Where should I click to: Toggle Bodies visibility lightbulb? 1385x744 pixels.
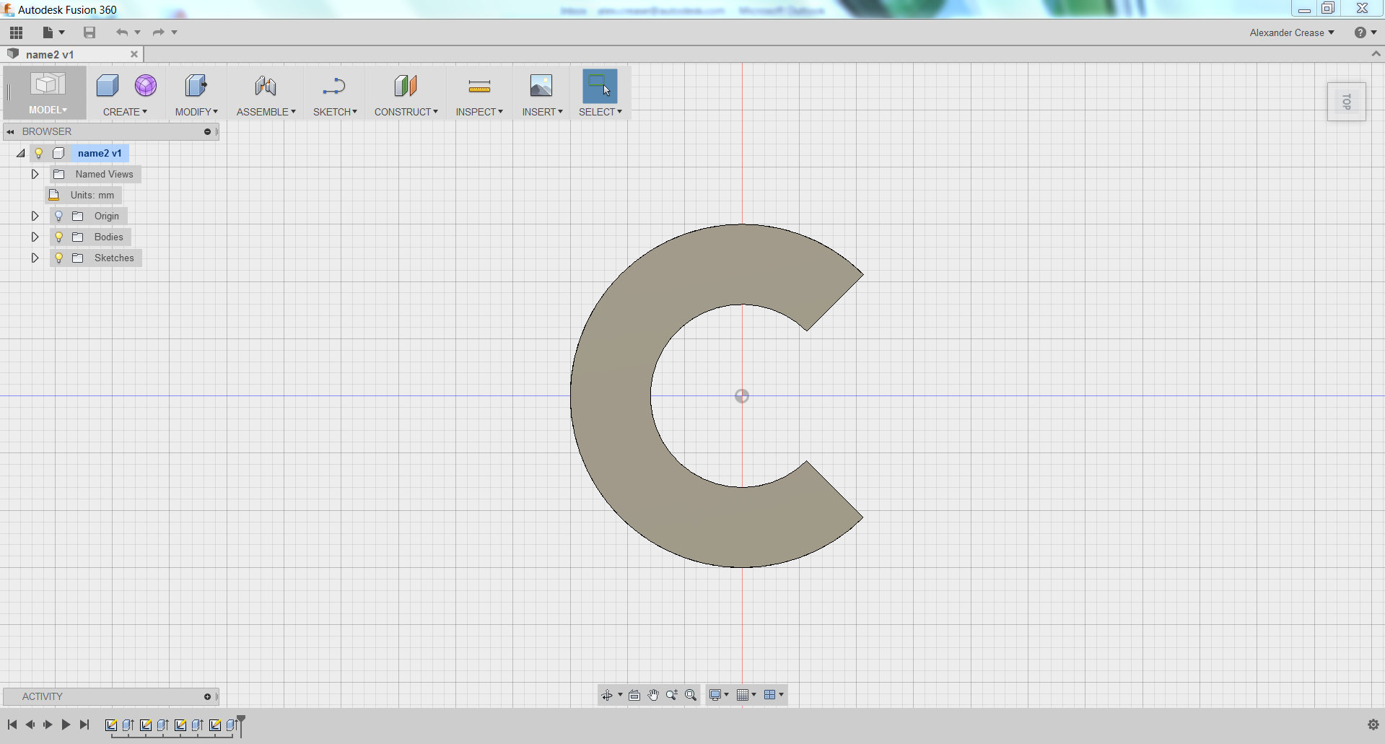(59, 237)
